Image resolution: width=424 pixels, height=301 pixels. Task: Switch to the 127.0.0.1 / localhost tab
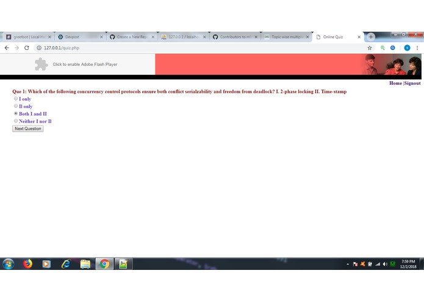tap(182, 37)
